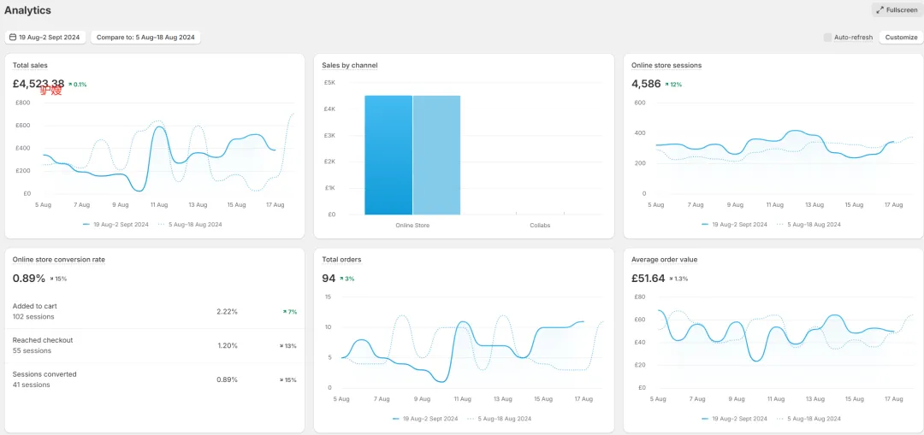This screenshot has height=435, width=924.
Task: Click the 15% decrease indicator in Sessions converted row
Action: [288, 380]
